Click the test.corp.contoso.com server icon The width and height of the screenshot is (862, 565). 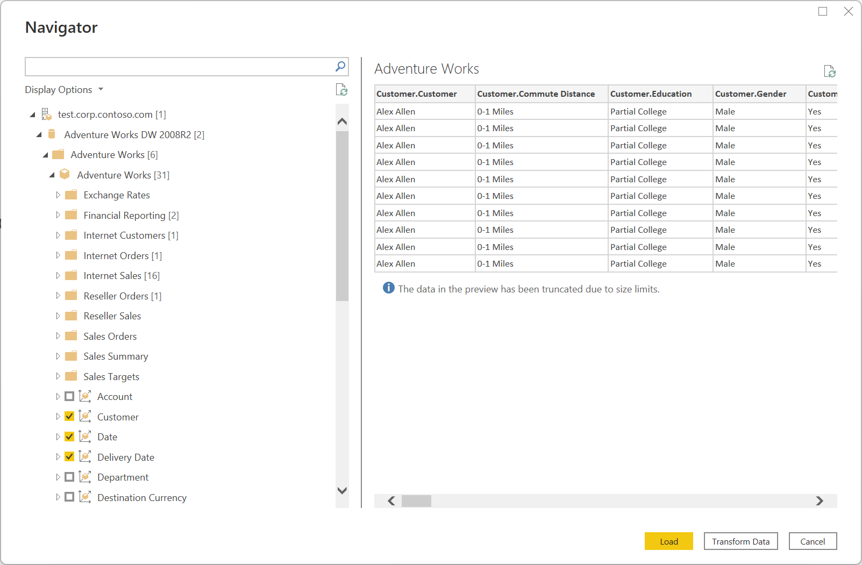coord(47,115)
